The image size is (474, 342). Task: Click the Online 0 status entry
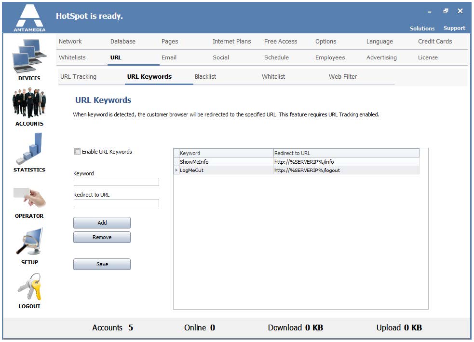click(x=200, y=328)
